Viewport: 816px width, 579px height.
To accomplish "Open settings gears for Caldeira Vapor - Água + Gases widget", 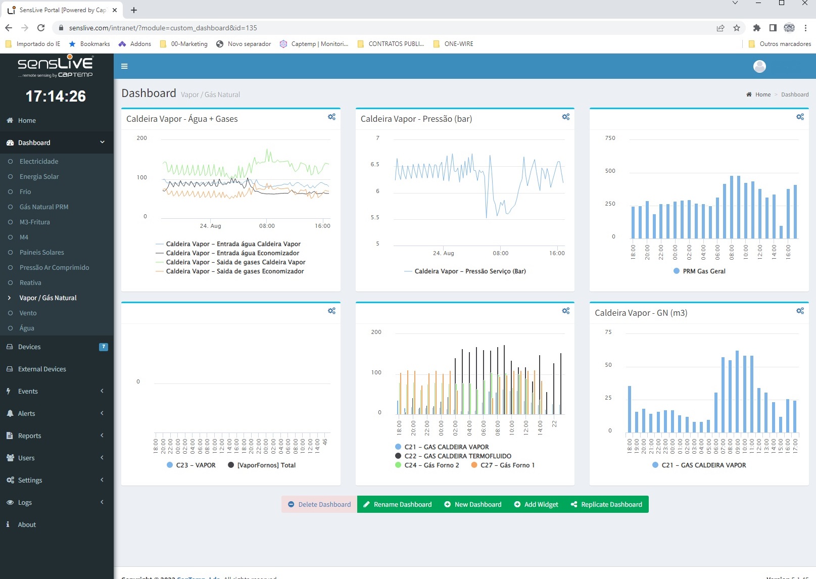I will [331, 117].
